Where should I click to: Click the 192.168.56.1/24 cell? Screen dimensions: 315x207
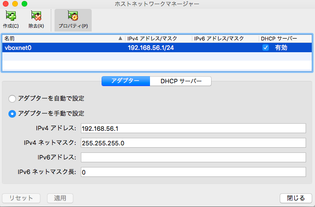click(151, 48)
